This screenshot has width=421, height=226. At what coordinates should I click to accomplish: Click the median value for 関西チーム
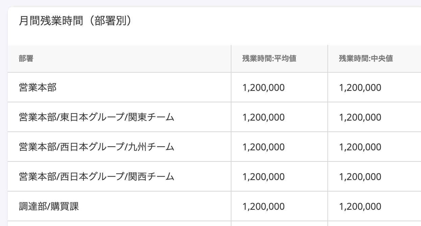click(360, 177)
